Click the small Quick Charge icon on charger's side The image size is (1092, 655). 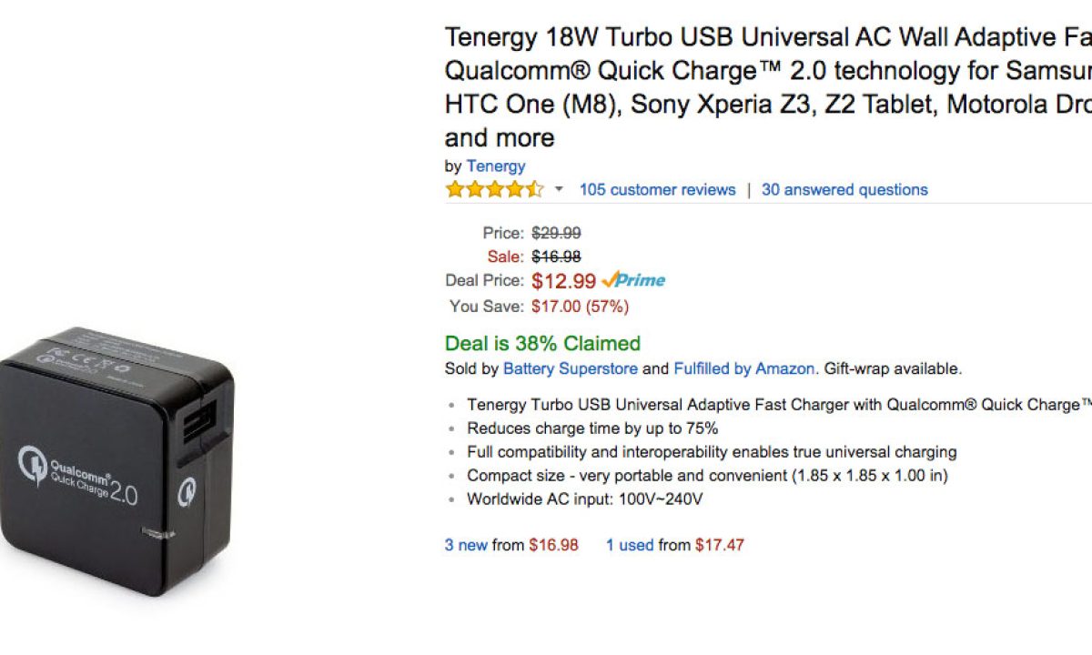click(188, 491)
